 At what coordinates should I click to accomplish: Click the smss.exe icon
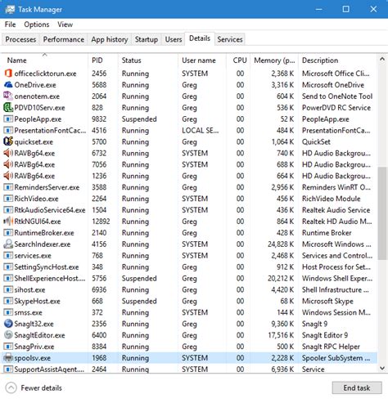[8, 312]
